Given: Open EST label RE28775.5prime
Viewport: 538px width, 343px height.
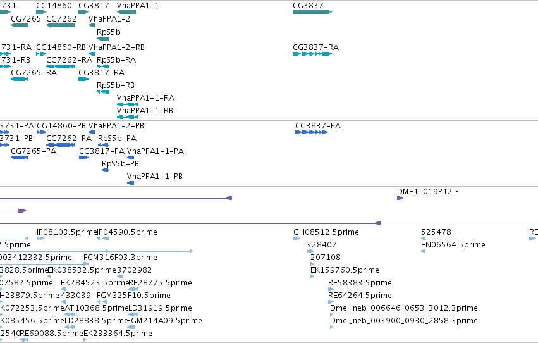Looking at the screenshot, I should pyautogui.click(x=160, y=283).
